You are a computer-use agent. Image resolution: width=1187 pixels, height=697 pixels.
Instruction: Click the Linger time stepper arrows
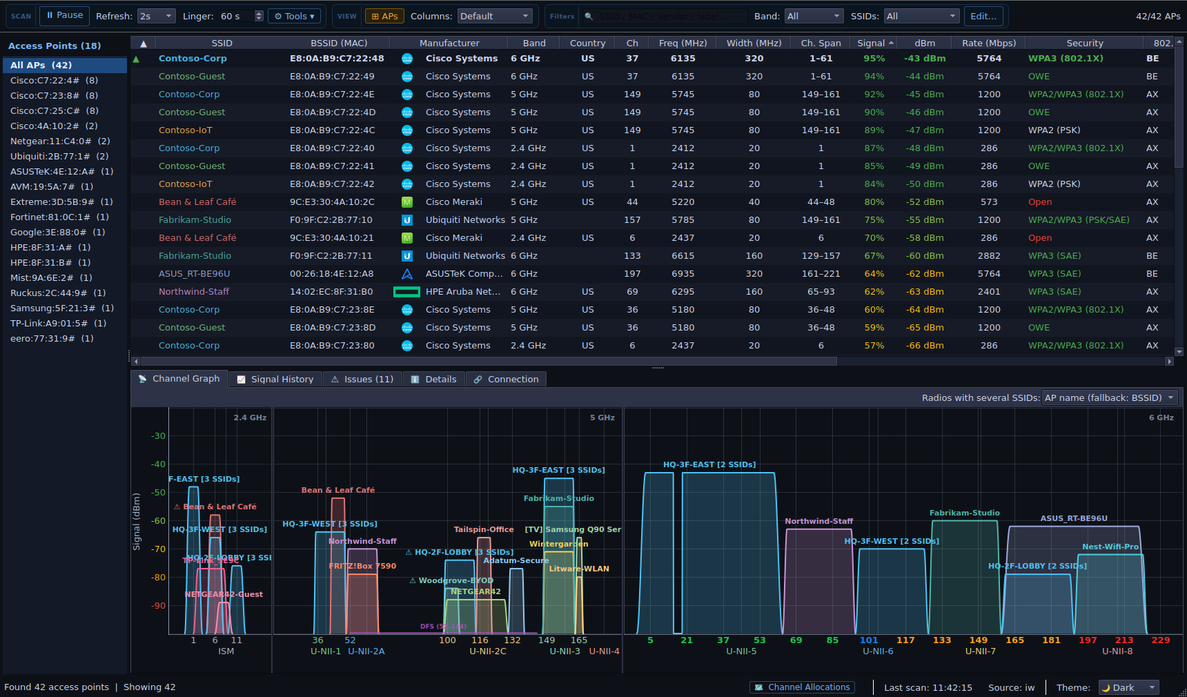(x=259, y=16)
